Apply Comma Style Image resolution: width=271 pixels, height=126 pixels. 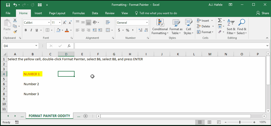coord(133,30)
